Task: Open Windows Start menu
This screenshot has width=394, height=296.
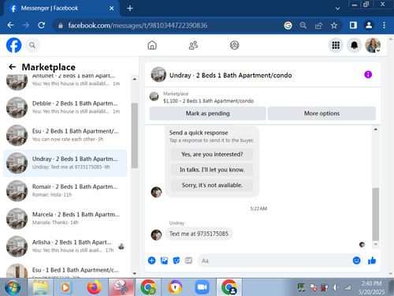Action: (x=13, y=287)
